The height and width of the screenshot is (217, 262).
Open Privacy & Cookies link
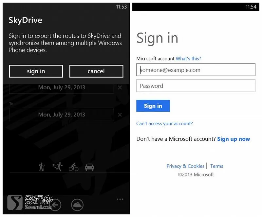click(185, 166)
